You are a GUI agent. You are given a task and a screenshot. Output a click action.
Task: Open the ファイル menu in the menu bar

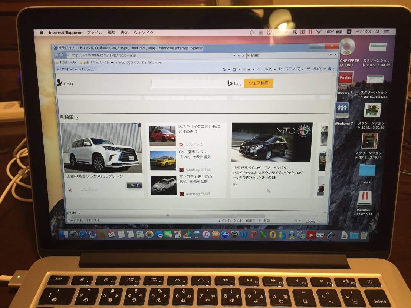click(x=95, y=33)
